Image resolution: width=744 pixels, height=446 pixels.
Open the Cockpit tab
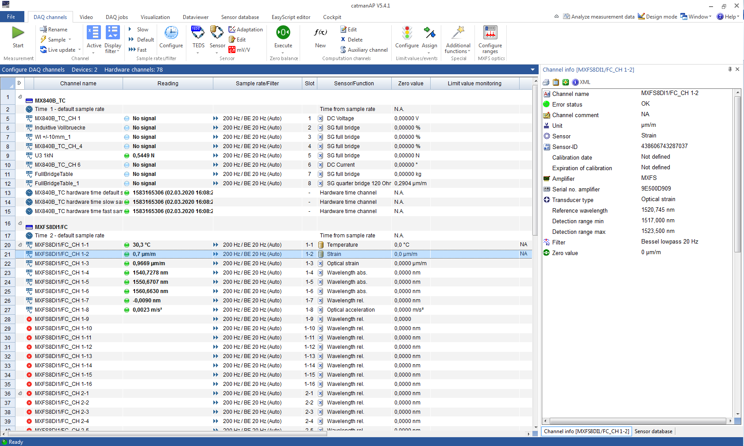(x=332, y=17)
